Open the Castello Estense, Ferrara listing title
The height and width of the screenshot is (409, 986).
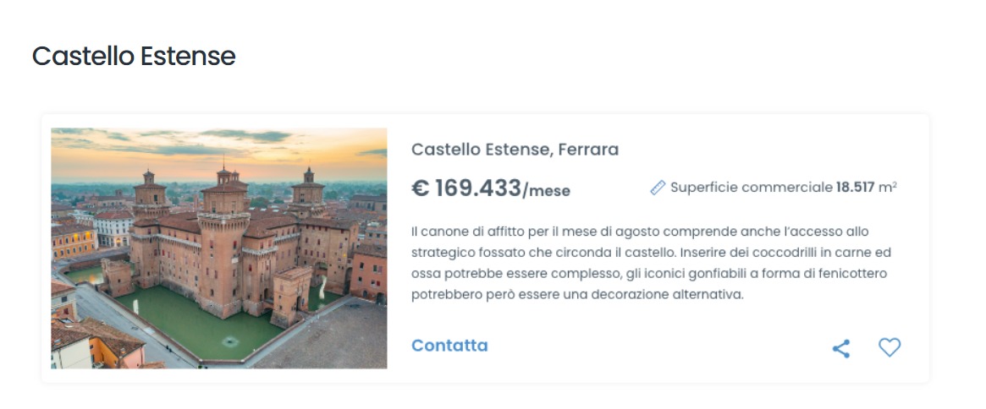[x=515, y=150]
